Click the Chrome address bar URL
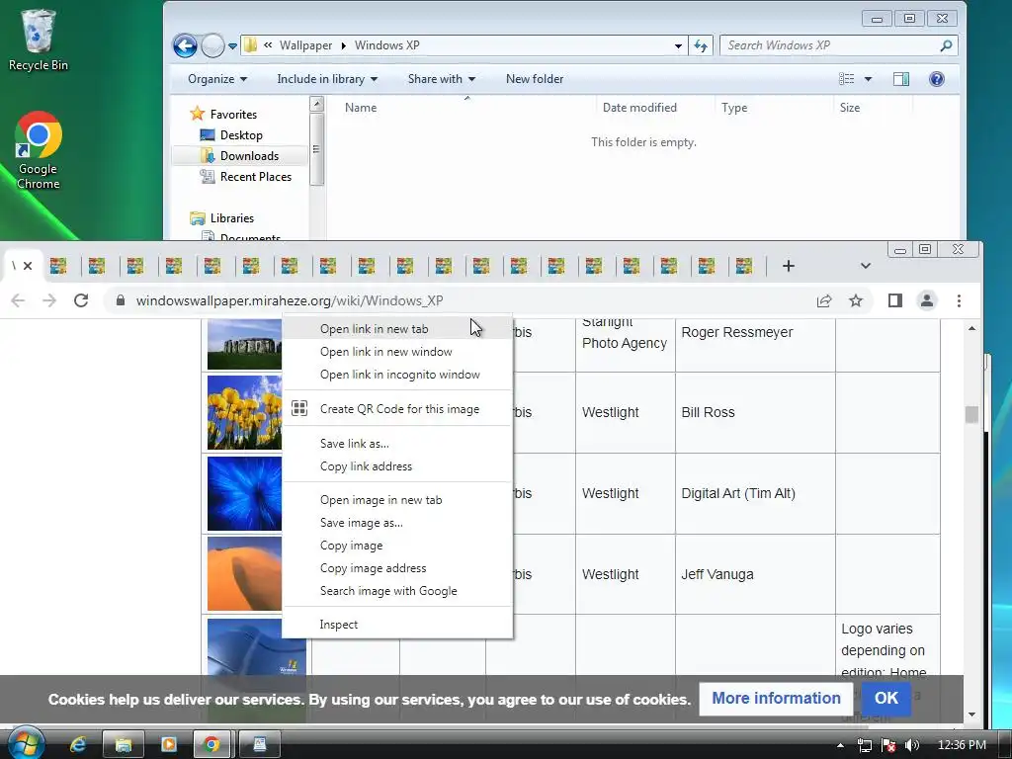The height and width of the screenshot is (759, 1012). coord(290,300)
